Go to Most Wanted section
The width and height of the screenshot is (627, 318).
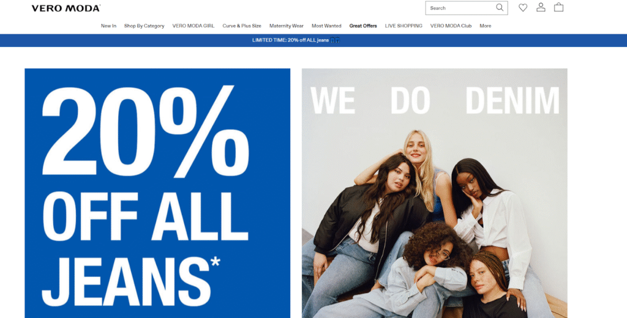[x=326, y=26]
